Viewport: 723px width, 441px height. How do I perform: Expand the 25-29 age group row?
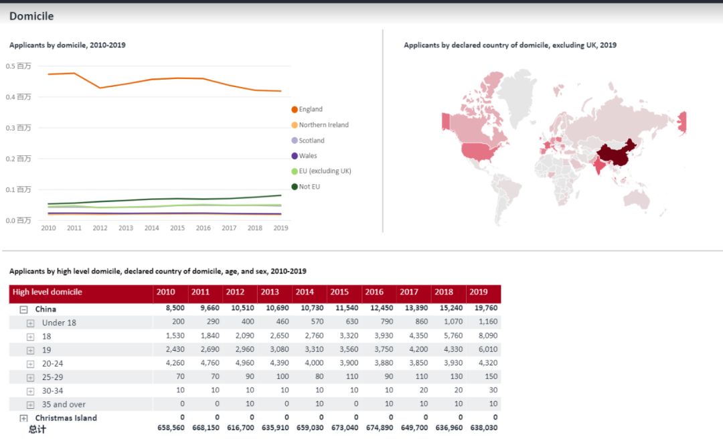(30, 377)
